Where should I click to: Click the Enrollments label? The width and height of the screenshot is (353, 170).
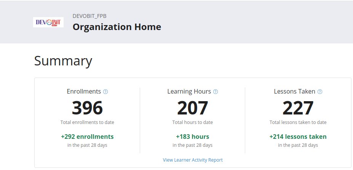[84, 91]
